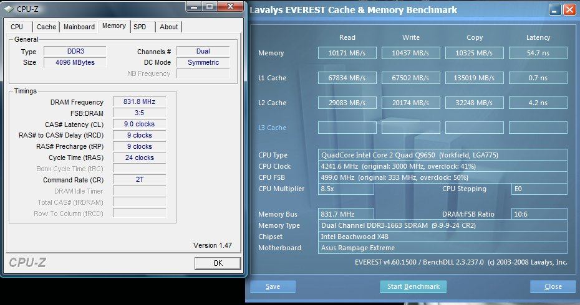Click the empty Row To Column field
The image size is (580, 305).
(140, 213)
